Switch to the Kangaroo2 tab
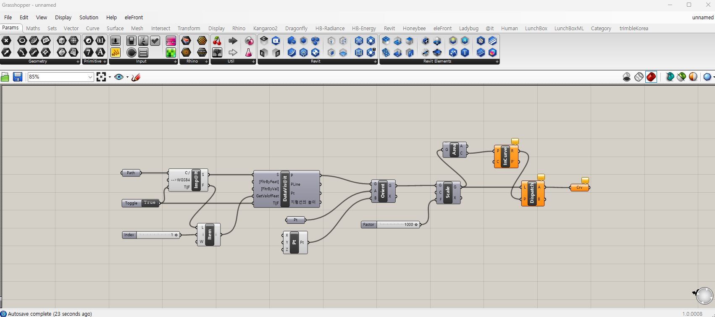This screenshot has height=317, width=715. (265, 28)
